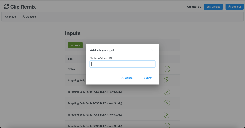Close the Add a New Input dialog
Image resolution: width=245 pixels, height=128 pixels.
(152, 50)
